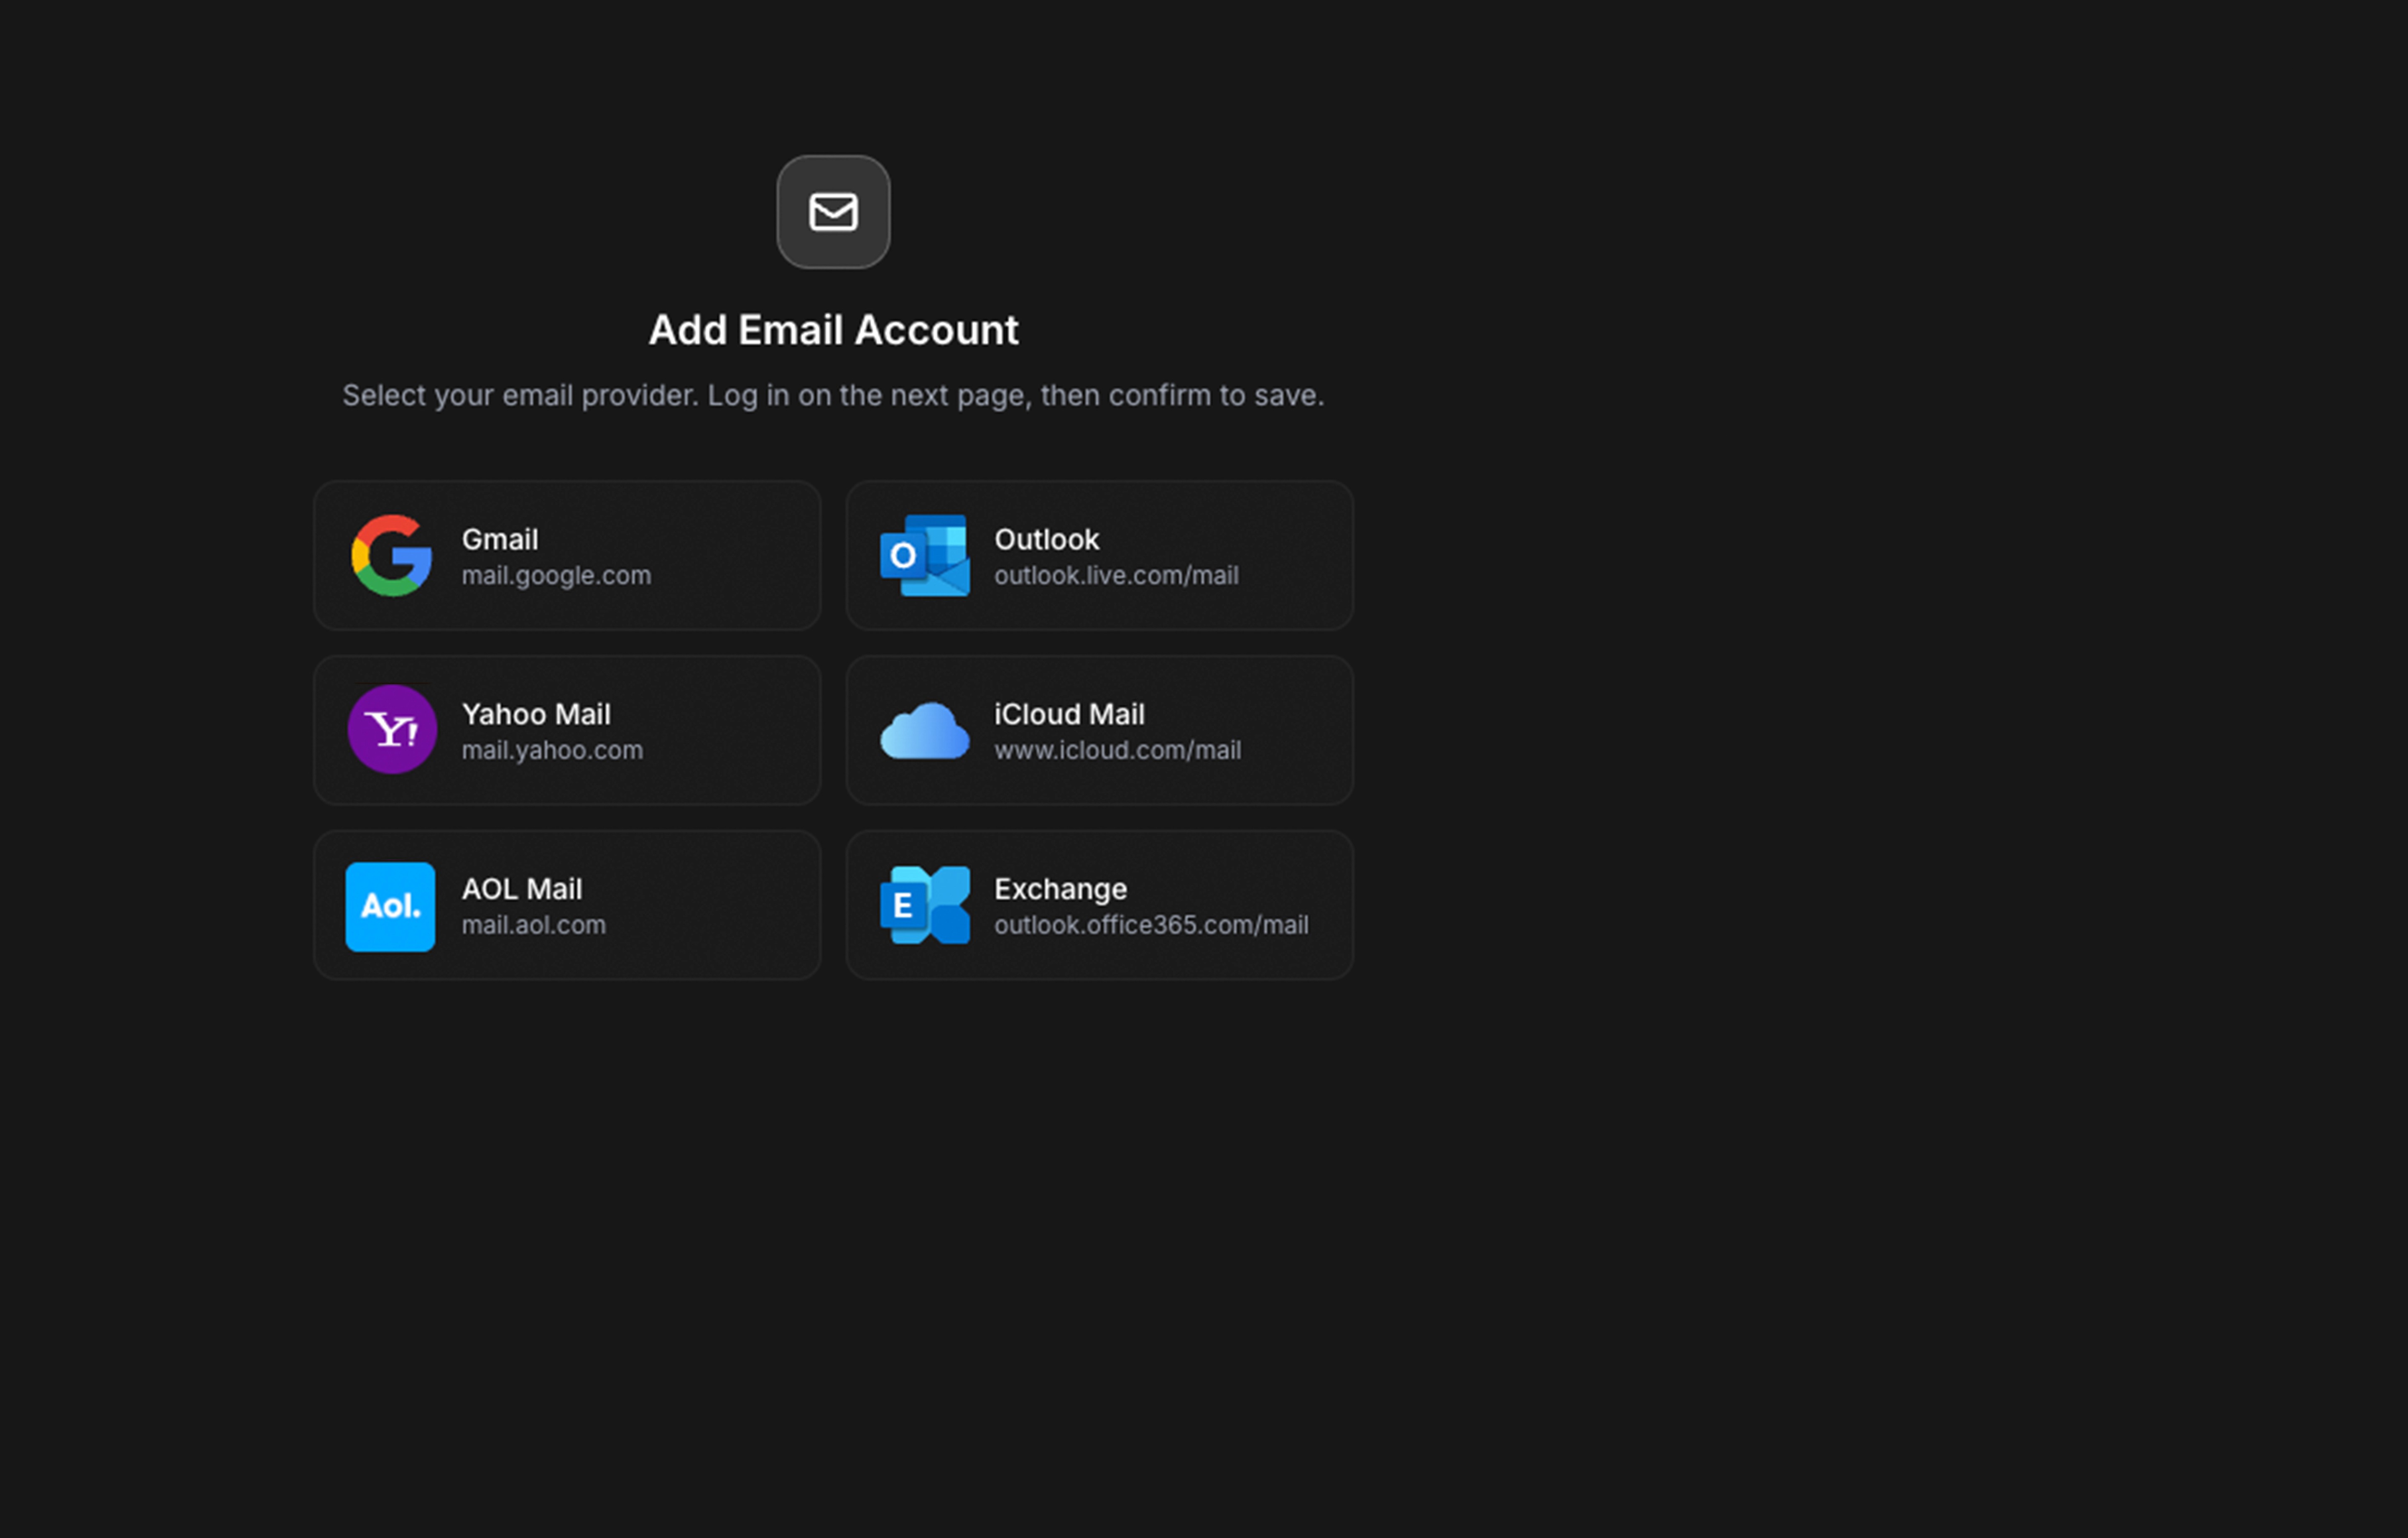Click the mail.google.com address text
Screen dimensions: 2408x1538
point(555,576)
